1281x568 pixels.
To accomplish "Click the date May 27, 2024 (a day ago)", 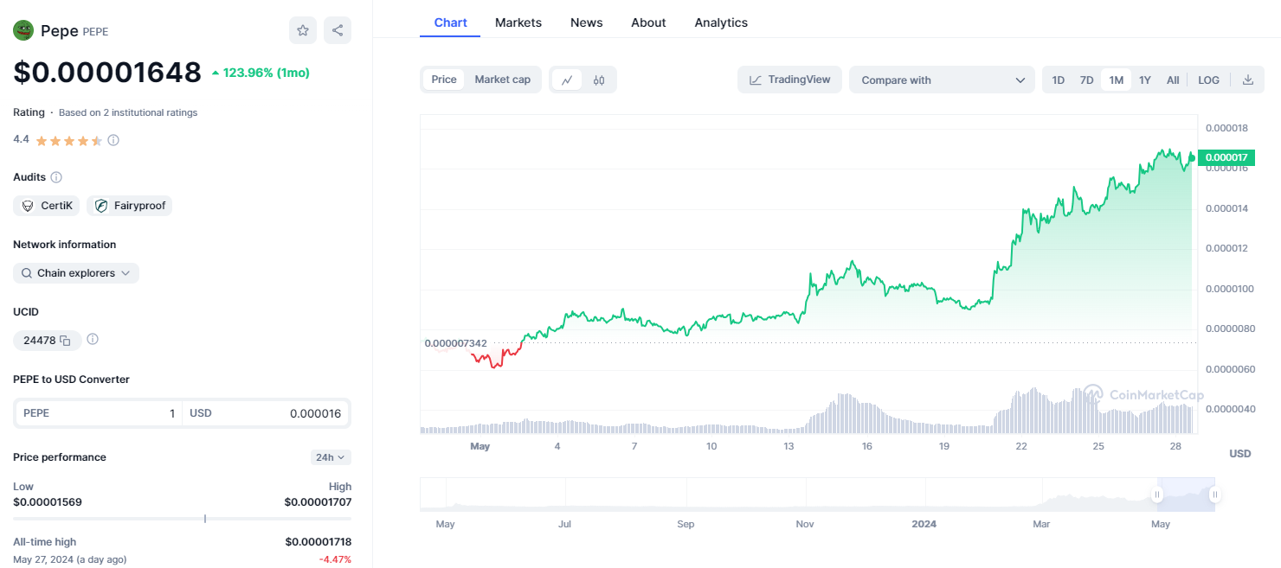I will (x=70, y=559).
